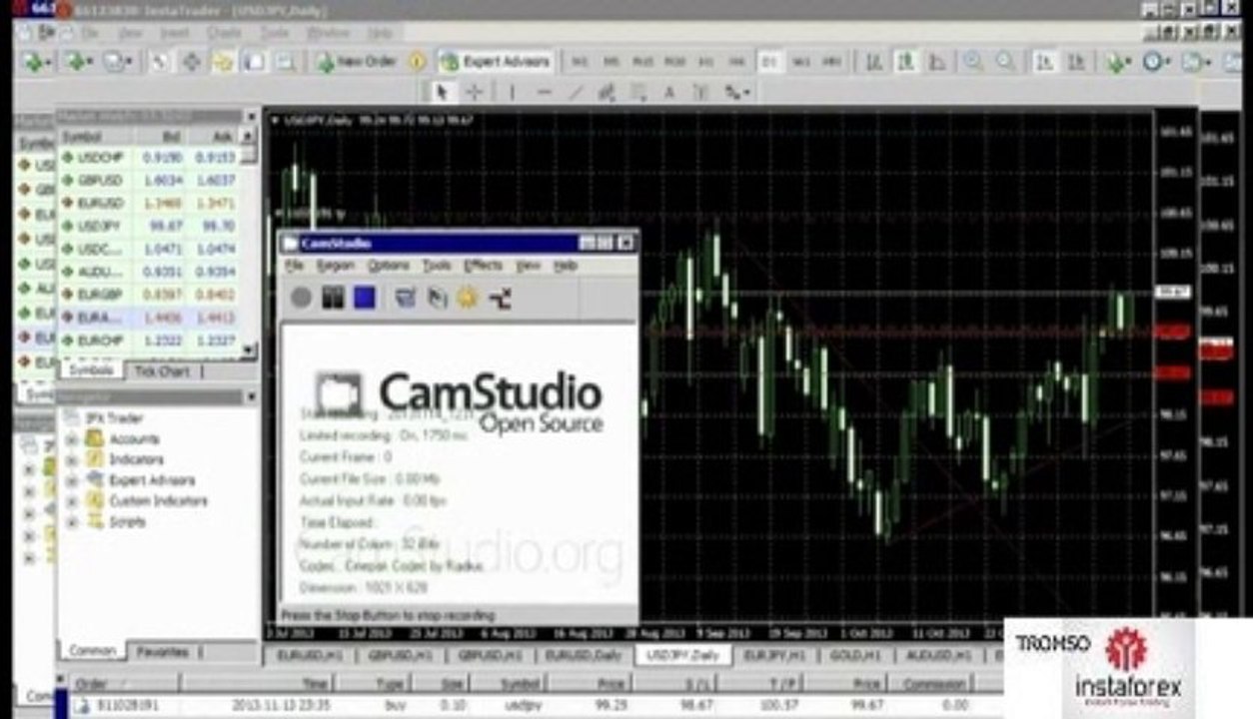1253x719 pixels.
Task: Select the arrow cursor tool
Action: (442, 92)
